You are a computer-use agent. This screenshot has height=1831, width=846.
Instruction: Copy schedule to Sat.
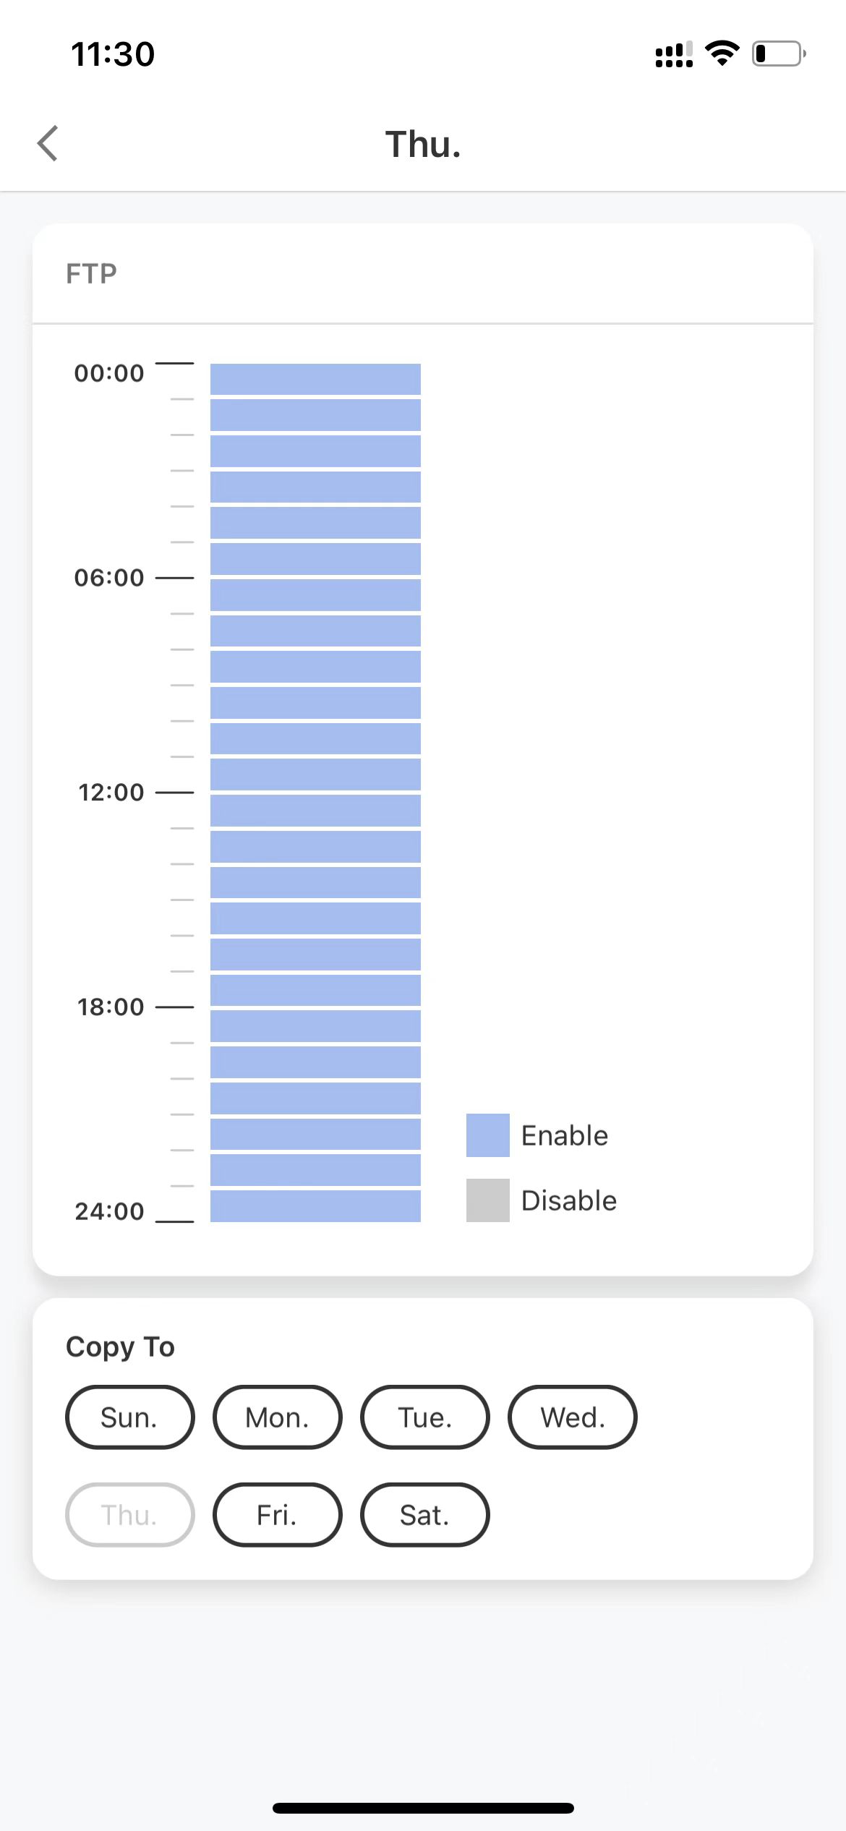coord(425,1515)
